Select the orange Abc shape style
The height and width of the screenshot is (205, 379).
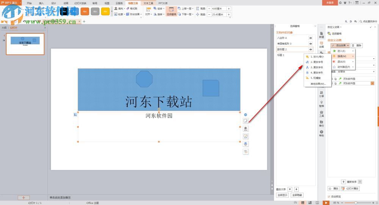[85, 11]
